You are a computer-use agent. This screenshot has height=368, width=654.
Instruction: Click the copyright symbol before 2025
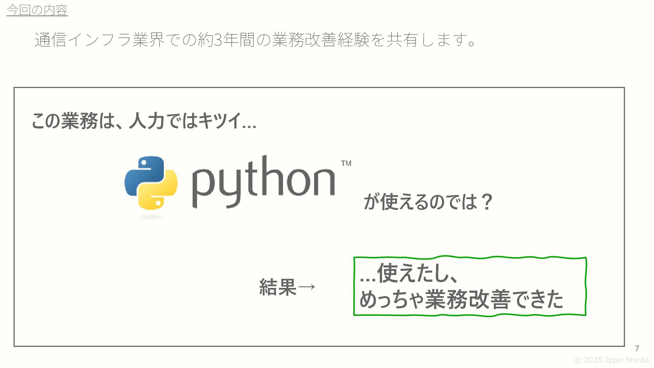578,360
